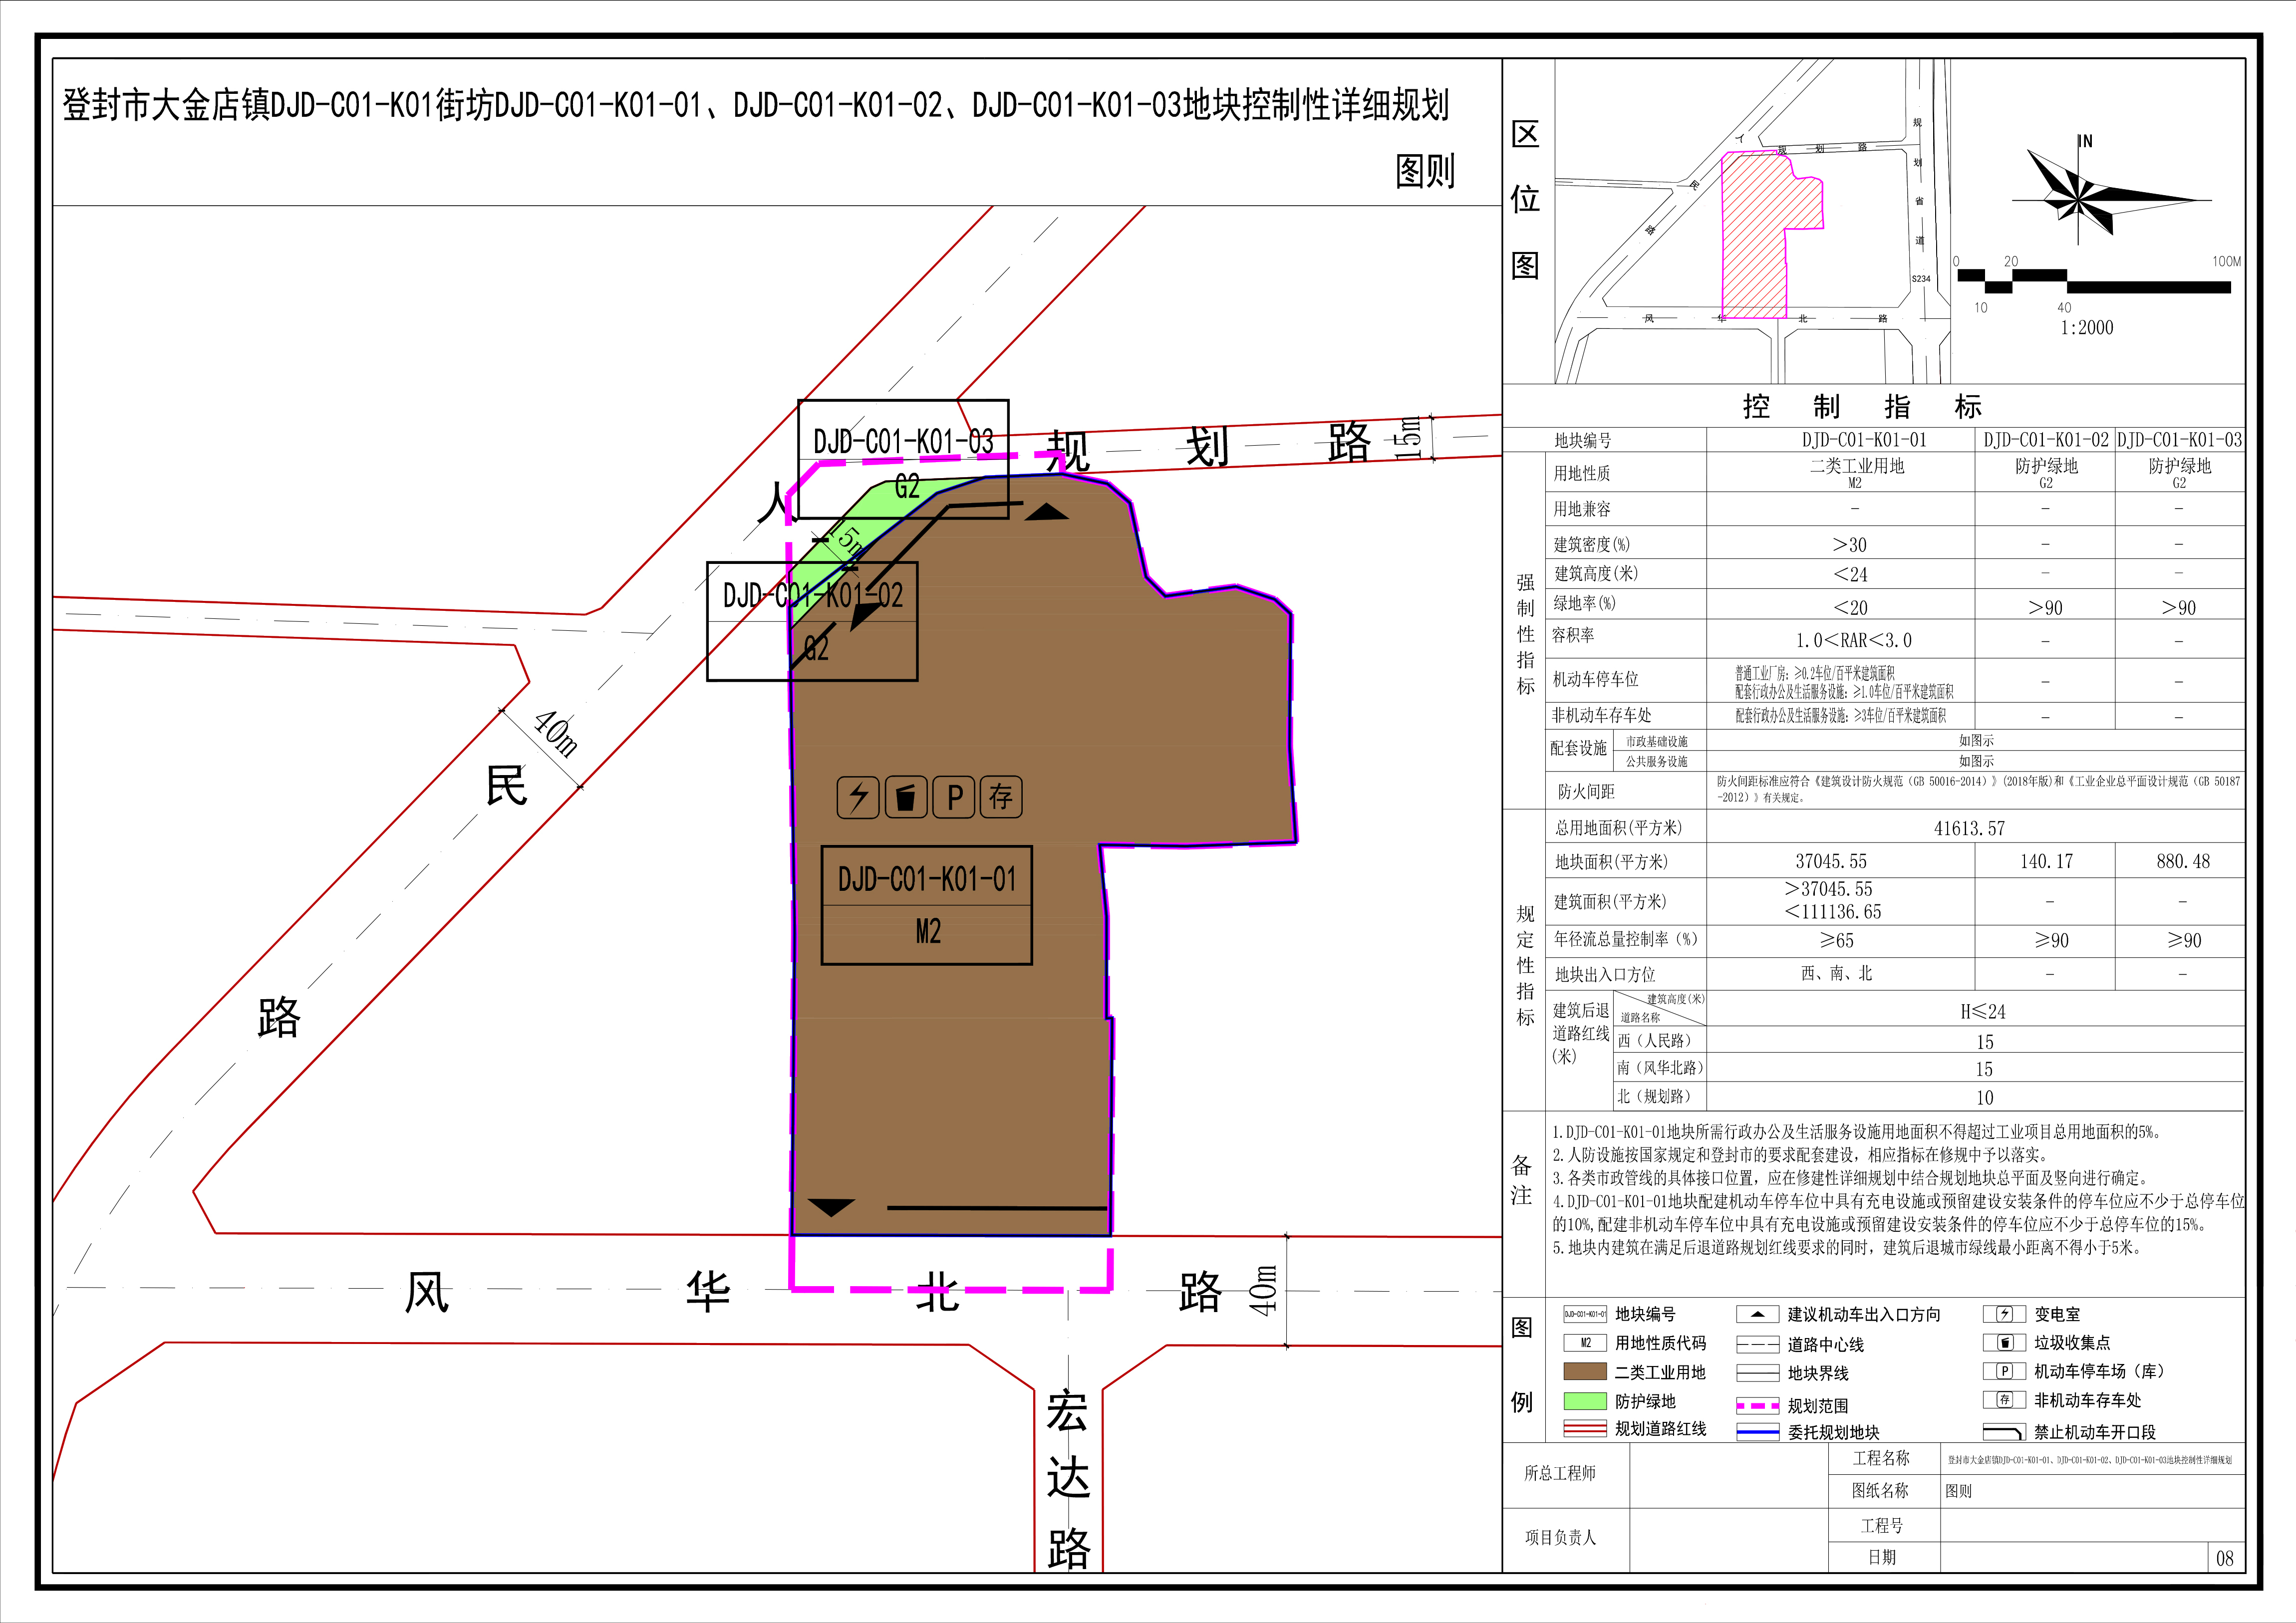
Task: Click the 机动车停车场 legend P icon
Action: 2004,1371
